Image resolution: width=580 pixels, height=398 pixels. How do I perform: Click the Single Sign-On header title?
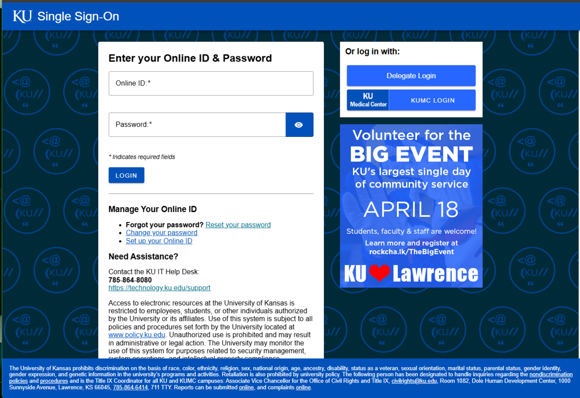click(78, 17)
